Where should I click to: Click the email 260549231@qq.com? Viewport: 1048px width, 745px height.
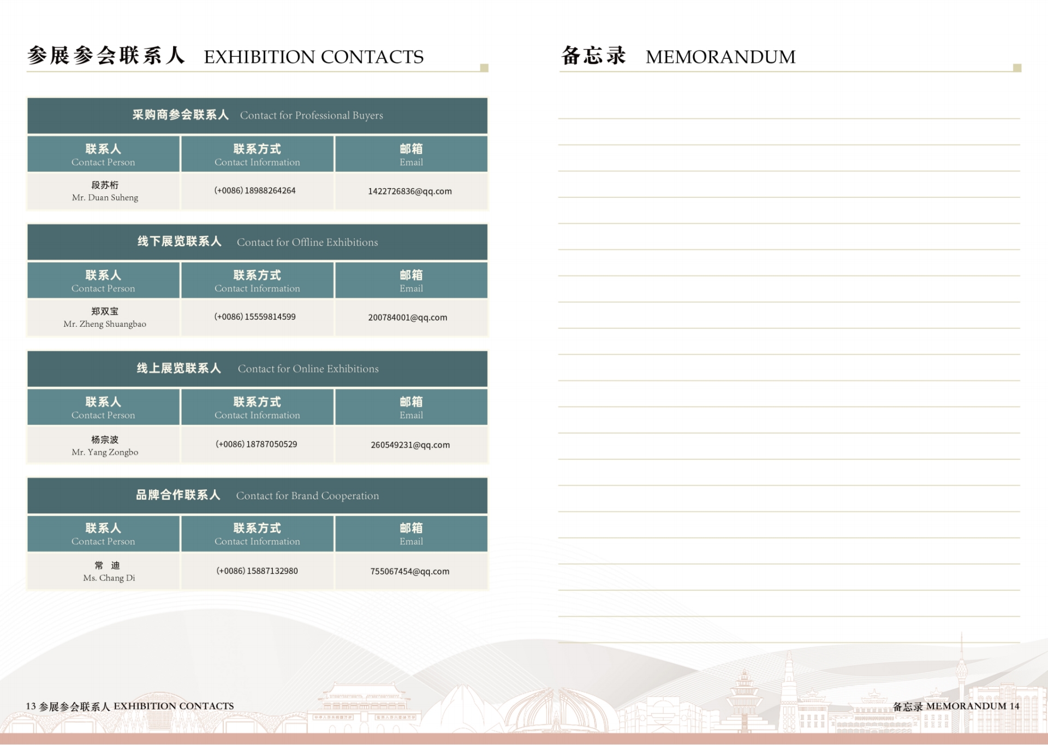(409, 444)
